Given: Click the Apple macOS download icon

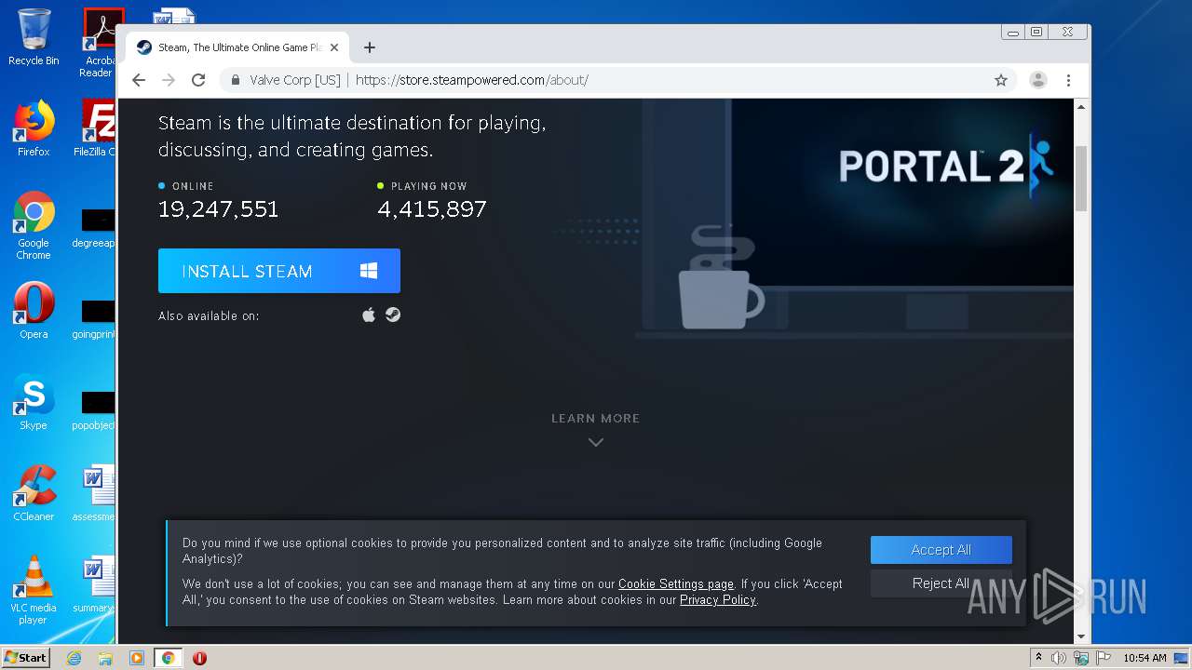Looking at the screenshot, I should 369,315.
